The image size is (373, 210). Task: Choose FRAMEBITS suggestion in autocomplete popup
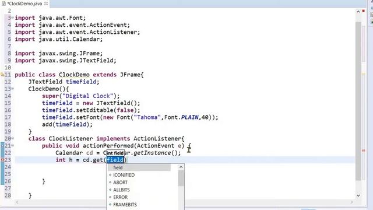click(x=125, y=205)
